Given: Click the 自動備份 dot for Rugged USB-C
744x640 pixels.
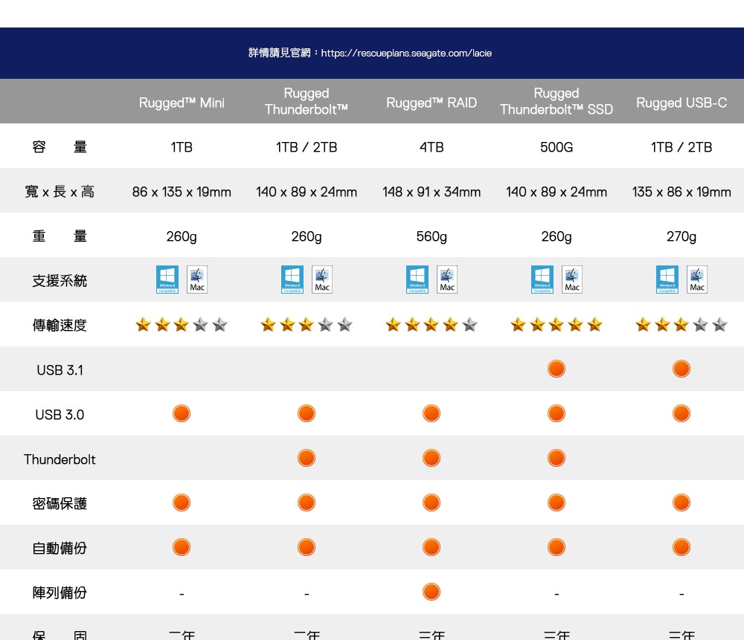Looking at the screenshot, I should pos(682,547).
